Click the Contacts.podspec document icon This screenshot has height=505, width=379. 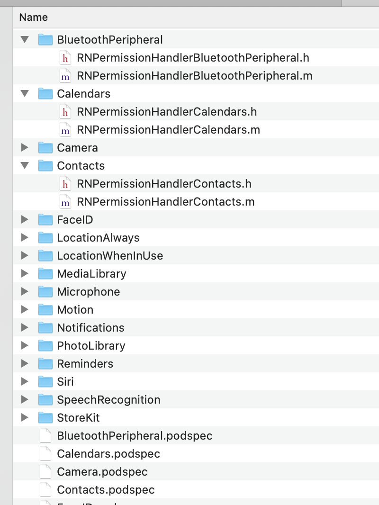45,489
